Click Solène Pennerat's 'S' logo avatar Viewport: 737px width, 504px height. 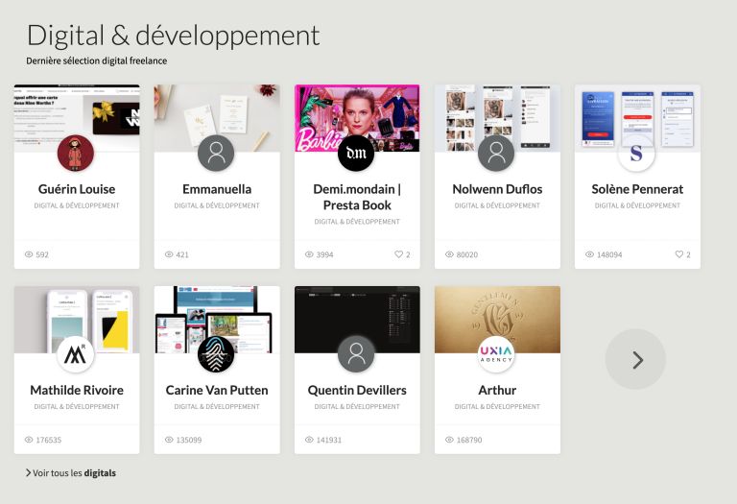point(636,154)
